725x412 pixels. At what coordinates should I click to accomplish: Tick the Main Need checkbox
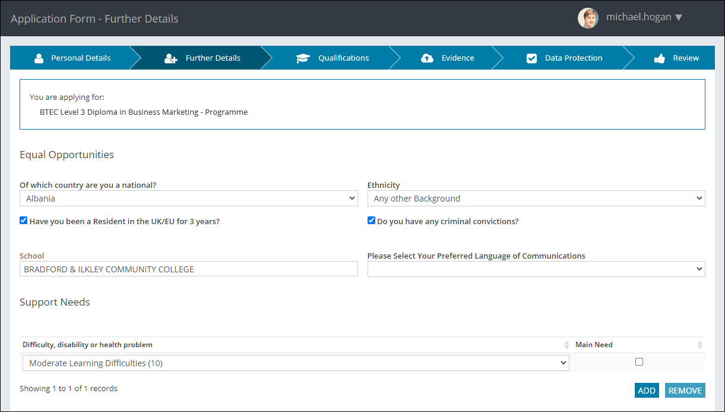tap(639, 361)
